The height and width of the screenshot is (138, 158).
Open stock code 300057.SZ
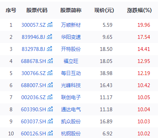[34, 25]
